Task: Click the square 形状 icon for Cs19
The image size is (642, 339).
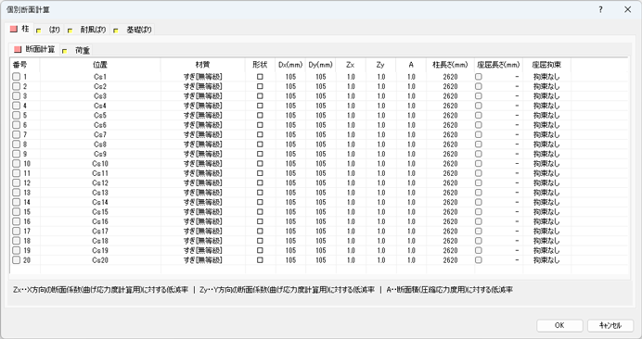Action: 260,250
